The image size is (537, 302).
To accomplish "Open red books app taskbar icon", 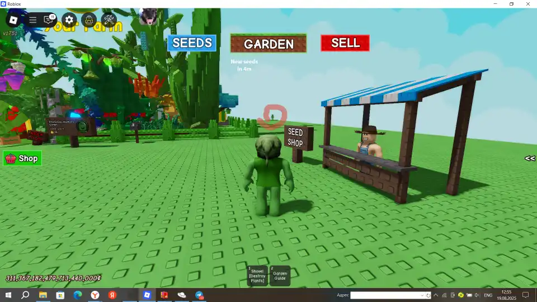I will 164,295.
